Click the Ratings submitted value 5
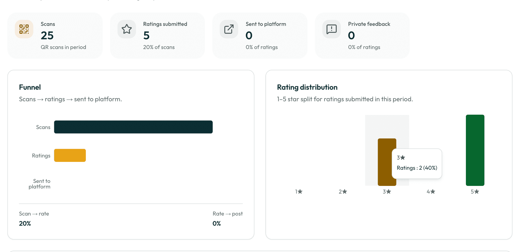The height and width of the screenshot is (252, 518). tap(146, 35)
